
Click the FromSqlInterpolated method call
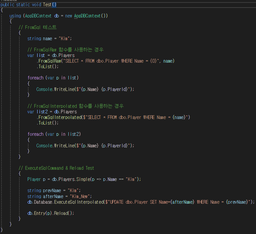point(60,117)
